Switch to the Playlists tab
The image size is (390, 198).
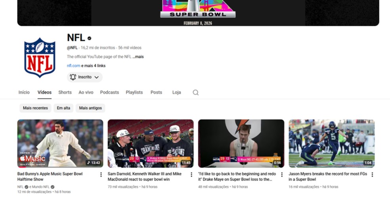coord(134,92)
